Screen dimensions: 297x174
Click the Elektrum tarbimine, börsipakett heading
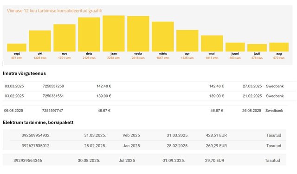(38, 123)
